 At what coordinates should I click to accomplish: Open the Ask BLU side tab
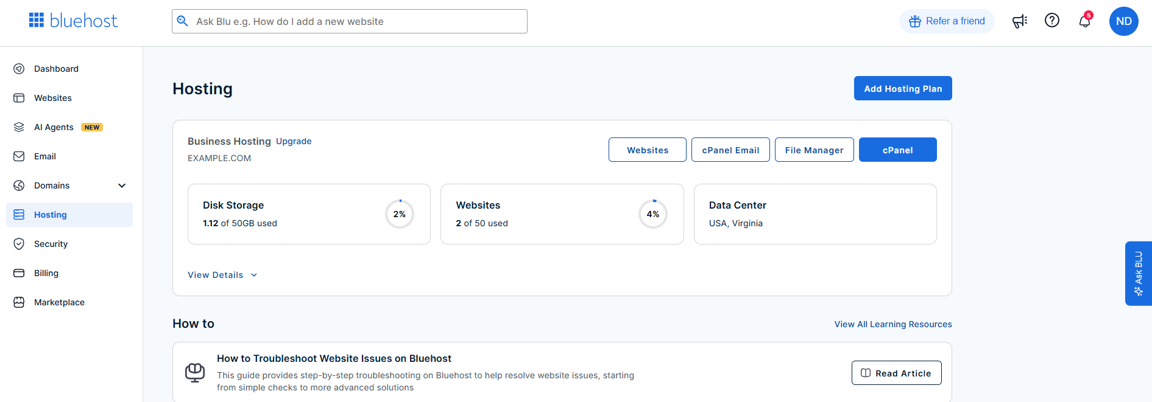click(1139, 274)
